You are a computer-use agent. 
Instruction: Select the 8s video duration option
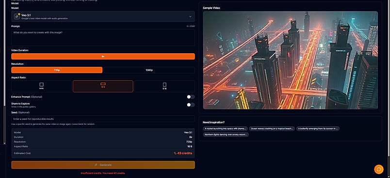pyautogui.click(x=103, y=56)
